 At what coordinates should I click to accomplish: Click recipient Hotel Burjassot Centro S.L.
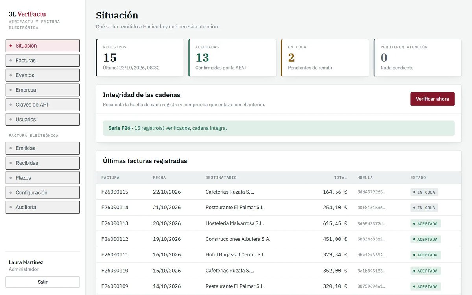point(236,255)
